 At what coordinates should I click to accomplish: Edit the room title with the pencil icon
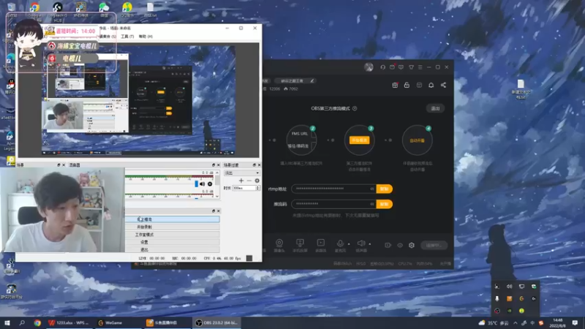[x=312, y=80]
